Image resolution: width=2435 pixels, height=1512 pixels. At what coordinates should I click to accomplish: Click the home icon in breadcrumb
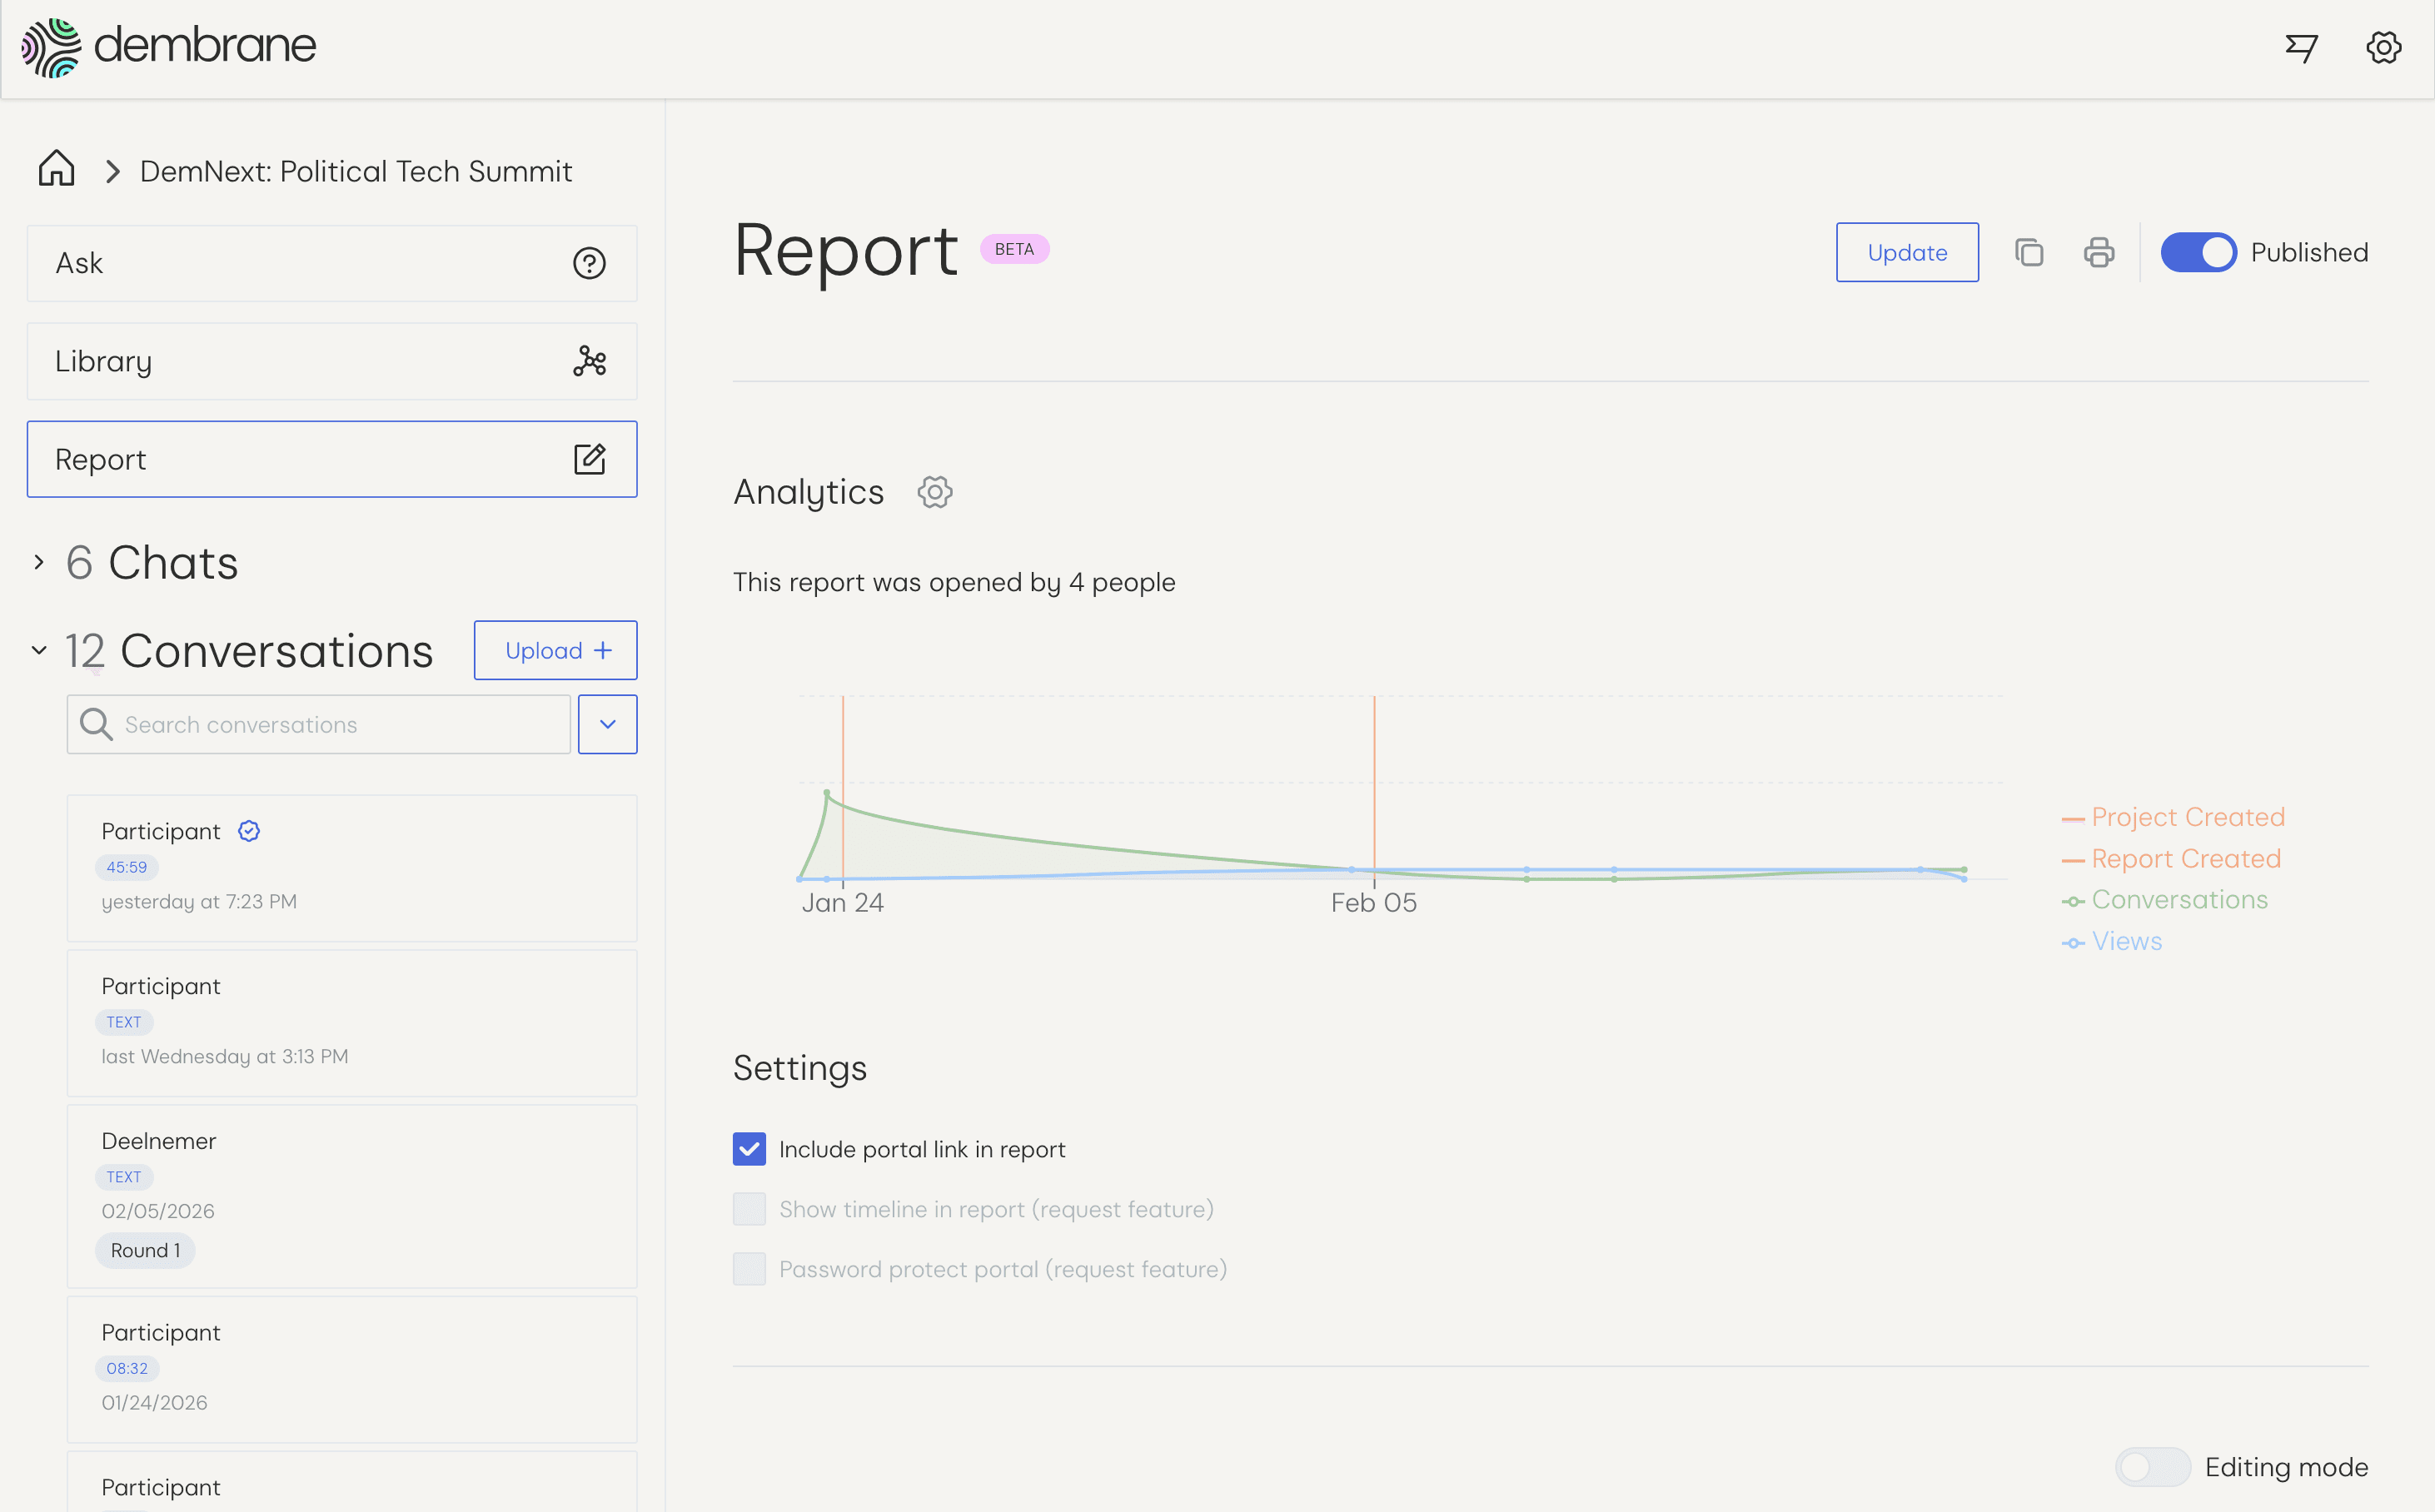coord(57,170)
